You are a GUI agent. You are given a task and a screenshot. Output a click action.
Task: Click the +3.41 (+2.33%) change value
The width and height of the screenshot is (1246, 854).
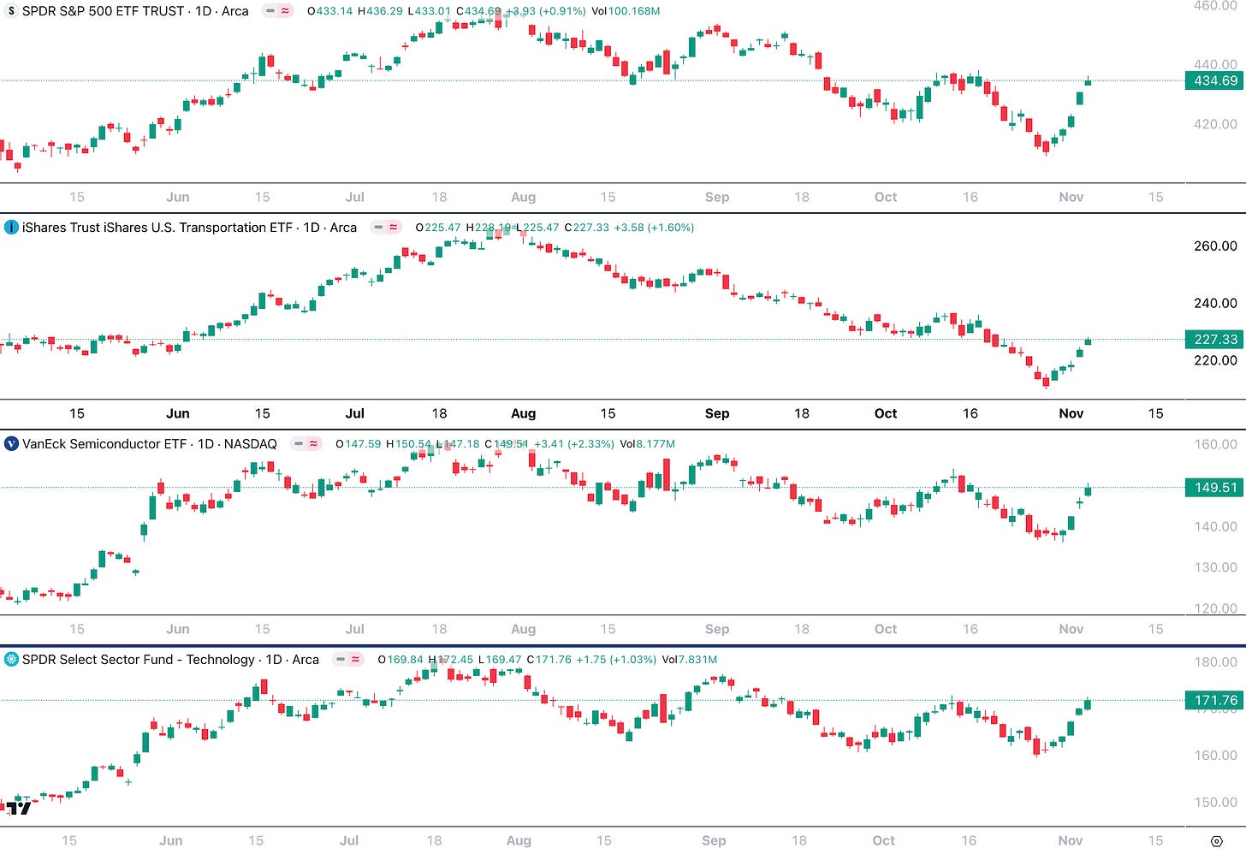point(573,444)
